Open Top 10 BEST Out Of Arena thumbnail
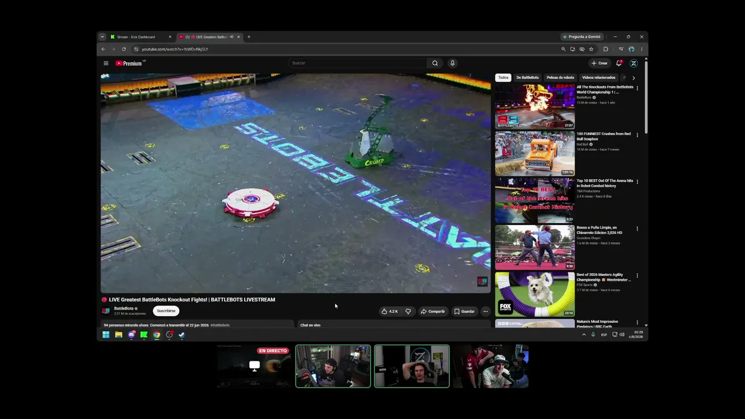The width and height of the screenshot is (745, 419). 535,200
